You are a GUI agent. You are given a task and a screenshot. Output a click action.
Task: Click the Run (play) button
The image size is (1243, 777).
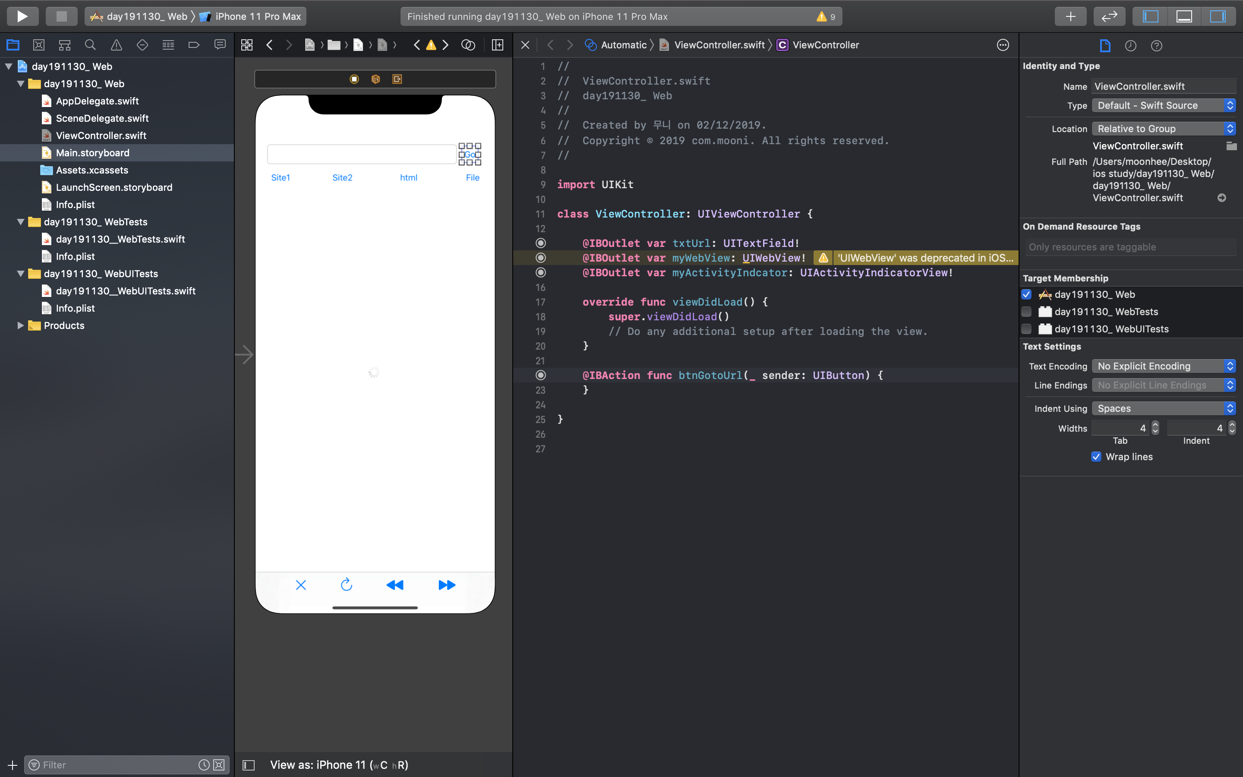tap(22, 16)
